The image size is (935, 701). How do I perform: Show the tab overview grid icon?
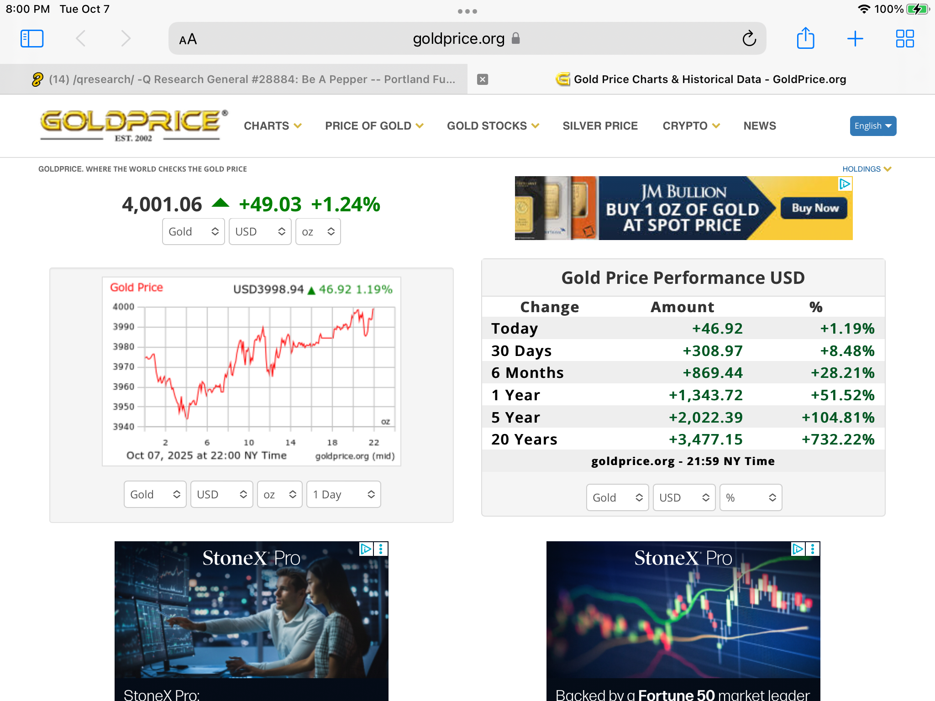(904, 39)
